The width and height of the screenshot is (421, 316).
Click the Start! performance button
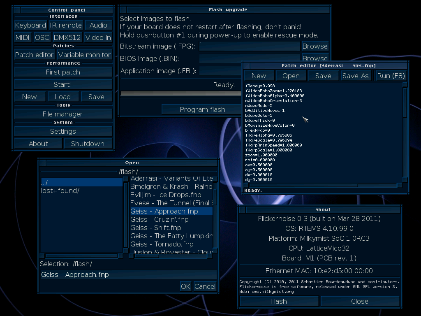pyautogui.click(x=63, y=84)
